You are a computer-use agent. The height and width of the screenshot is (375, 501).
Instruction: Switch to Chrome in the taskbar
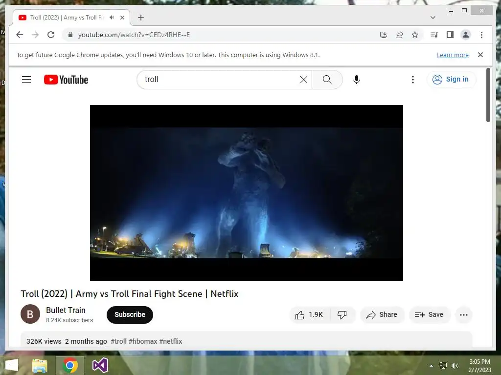click(x=70, y=365)
